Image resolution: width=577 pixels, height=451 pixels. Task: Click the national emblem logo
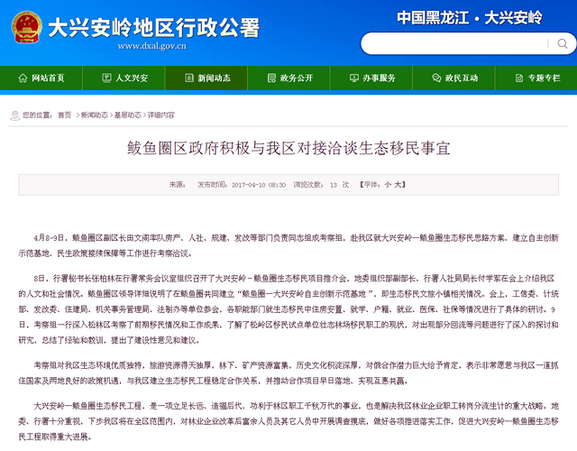pos(26,27)
